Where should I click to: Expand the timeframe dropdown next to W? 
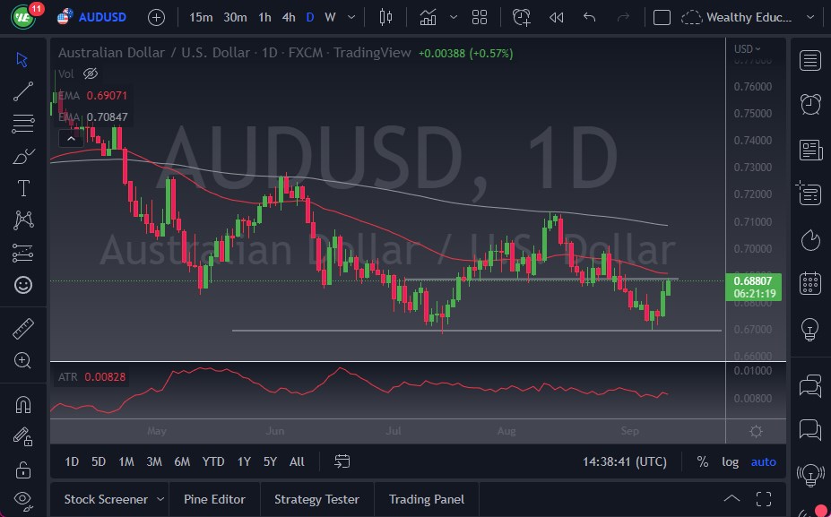click(x=351, y=17)
